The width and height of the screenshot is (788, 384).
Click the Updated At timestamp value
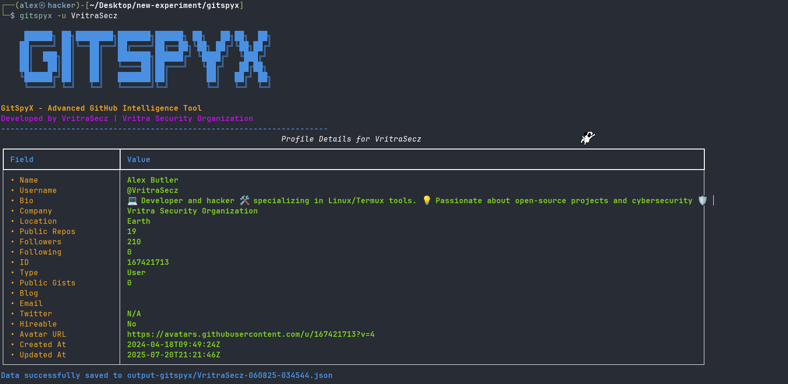173,355
